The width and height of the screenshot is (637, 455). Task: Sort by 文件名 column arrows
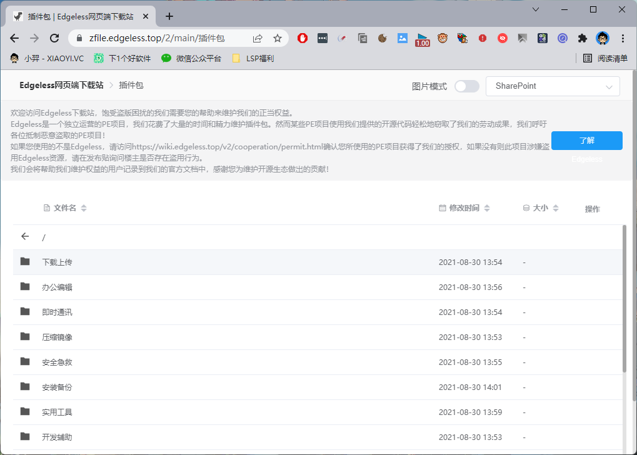point(84,208)
